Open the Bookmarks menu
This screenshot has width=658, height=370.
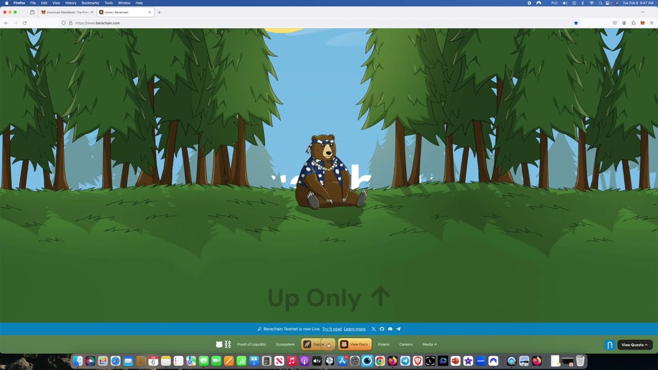point(90,3)
